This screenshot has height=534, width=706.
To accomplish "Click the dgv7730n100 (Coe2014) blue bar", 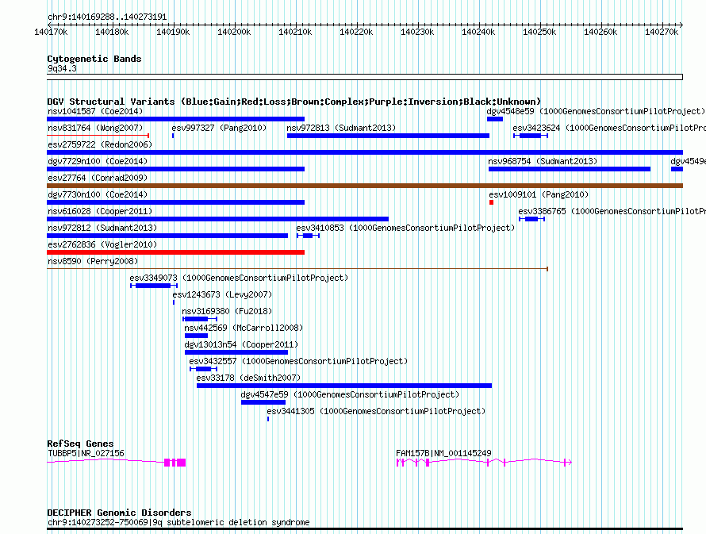I will (175, 202).
